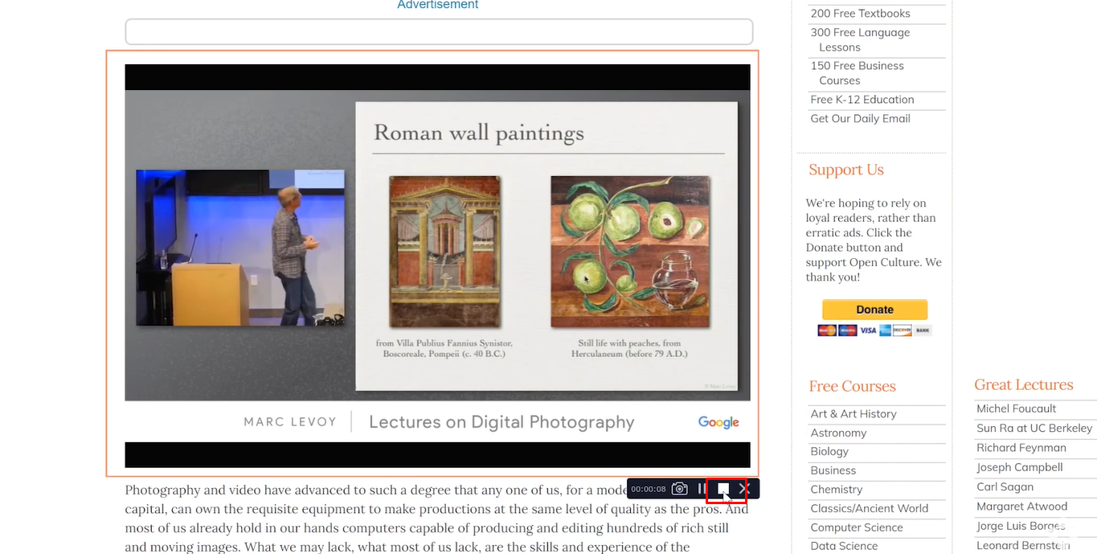The height and width of the screenshot is (554, 1097).
Task: Open Biology courses link
Action: (829, 452)
